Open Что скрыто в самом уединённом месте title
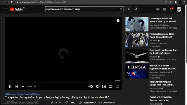 [x=163, y=67]
